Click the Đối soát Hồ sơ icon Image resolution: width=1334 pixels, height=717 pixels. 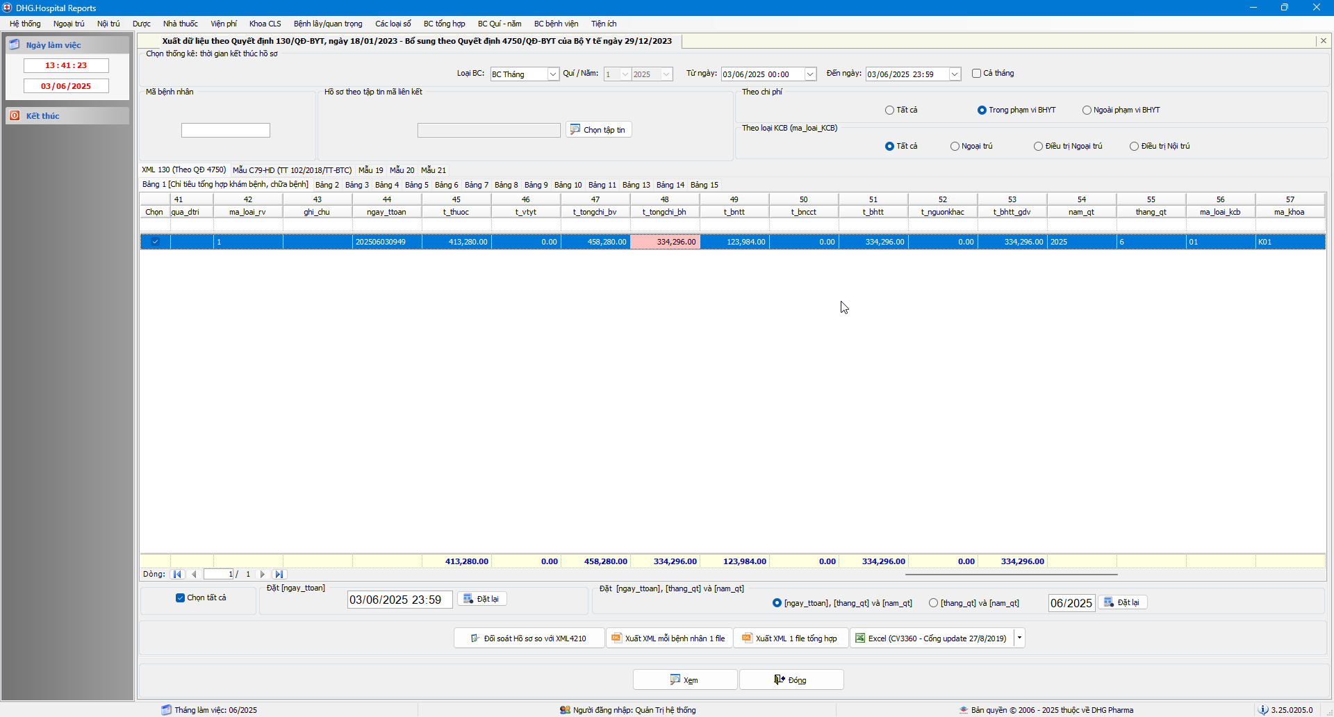click(x=475, y=638)
